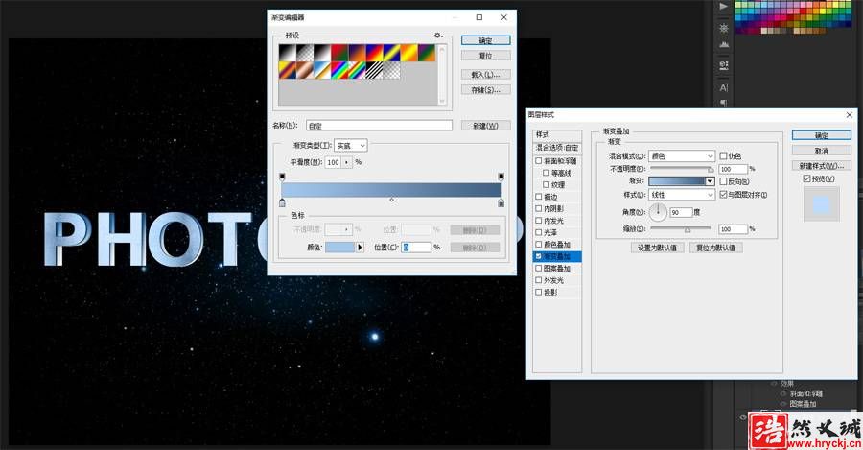
Task: Open the 样式 styles section in Layer Style
Action: (557, 135)
